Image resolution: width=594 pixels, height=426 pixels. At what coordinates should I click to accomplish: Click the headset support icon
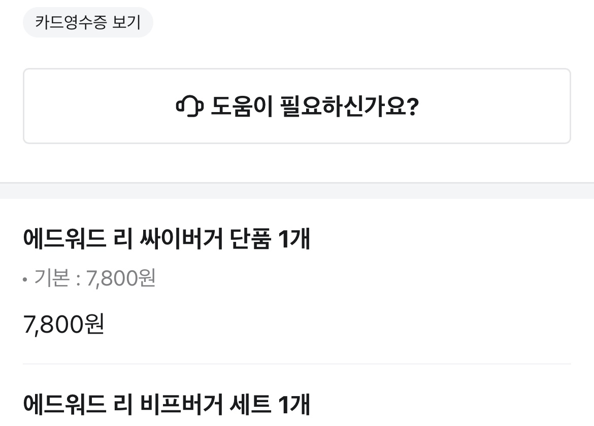point(189,106)
